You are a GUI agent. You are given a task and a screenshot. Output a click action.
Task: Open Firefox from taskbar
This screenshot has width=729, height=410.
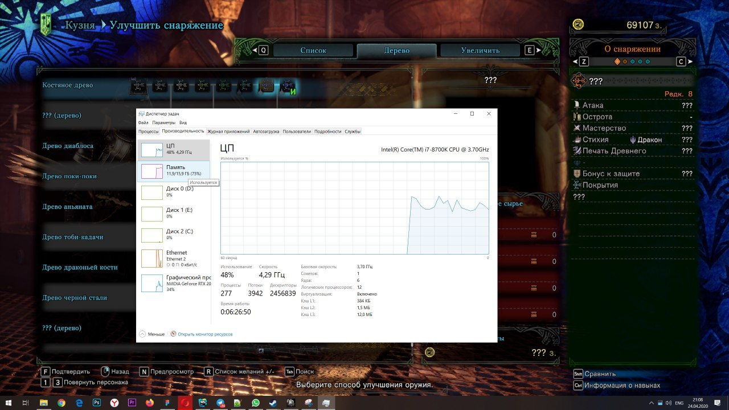pyautogui.click(x=150, y=403)
